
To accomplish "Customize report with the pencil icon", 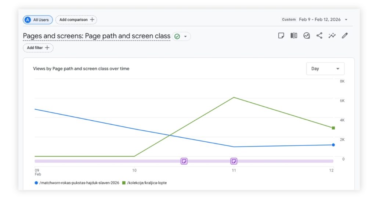I will (344, 36).
